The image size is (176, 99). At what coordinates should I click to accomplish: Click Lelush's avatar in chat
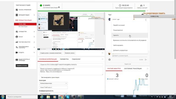click(109, 19)
